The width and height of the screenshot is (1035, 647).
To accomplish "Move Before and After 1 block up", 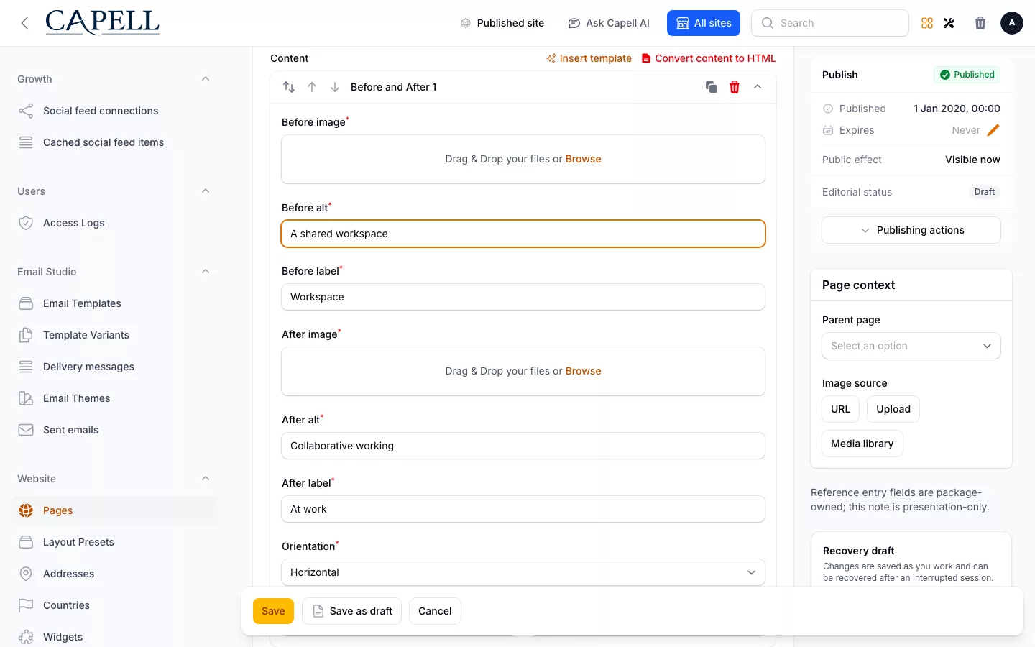I will tap(312, 87).
